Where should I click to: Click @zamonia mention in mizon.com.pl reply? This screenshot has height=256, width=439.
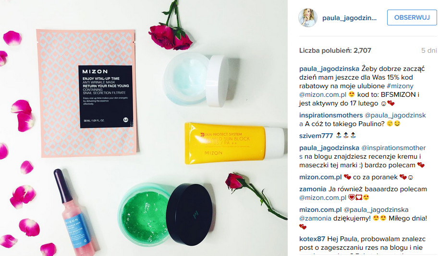tap(315, 218)
